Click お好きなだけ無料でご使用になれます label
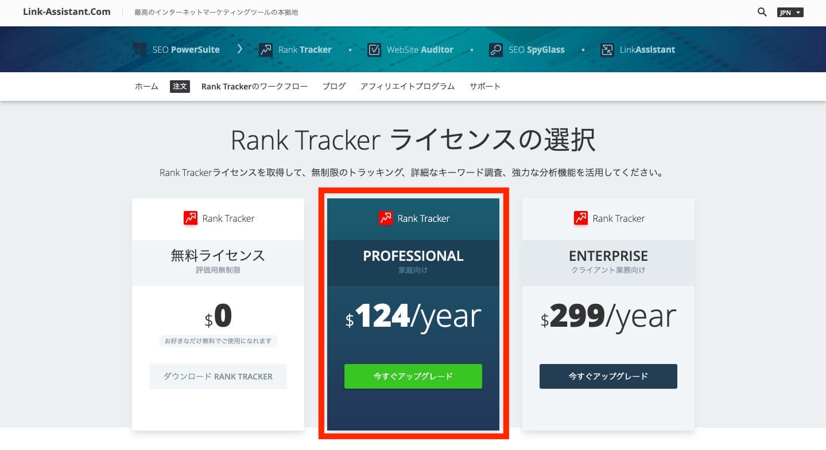The image size is (826, 450). pyautogui.click(x=218, y=341)
